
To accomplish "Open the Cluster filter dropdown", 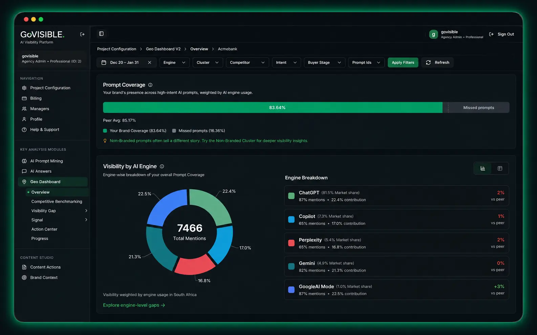I will (208, 62).
